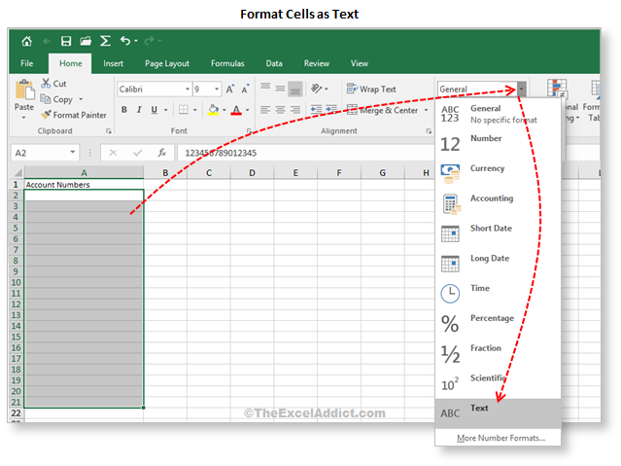Image resolution: width=621 pixels, height=466 pixels.
Task: Click the Insert Function fx button
Action: (x=162, y=153)
